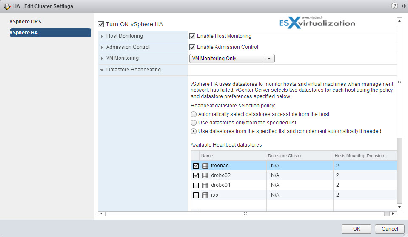Image resolution: width=408 pixels, height=237 pixels.
Task: Select the iso row name text
Action: pos(214,195)
